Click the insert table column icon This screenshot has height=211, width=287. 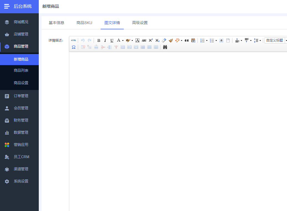pyautogui.click(x=109, y=47)
